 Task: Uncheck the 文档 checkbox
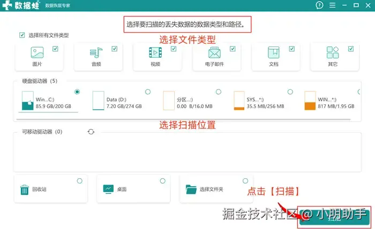pyautogui.click(x=292, y=49)
